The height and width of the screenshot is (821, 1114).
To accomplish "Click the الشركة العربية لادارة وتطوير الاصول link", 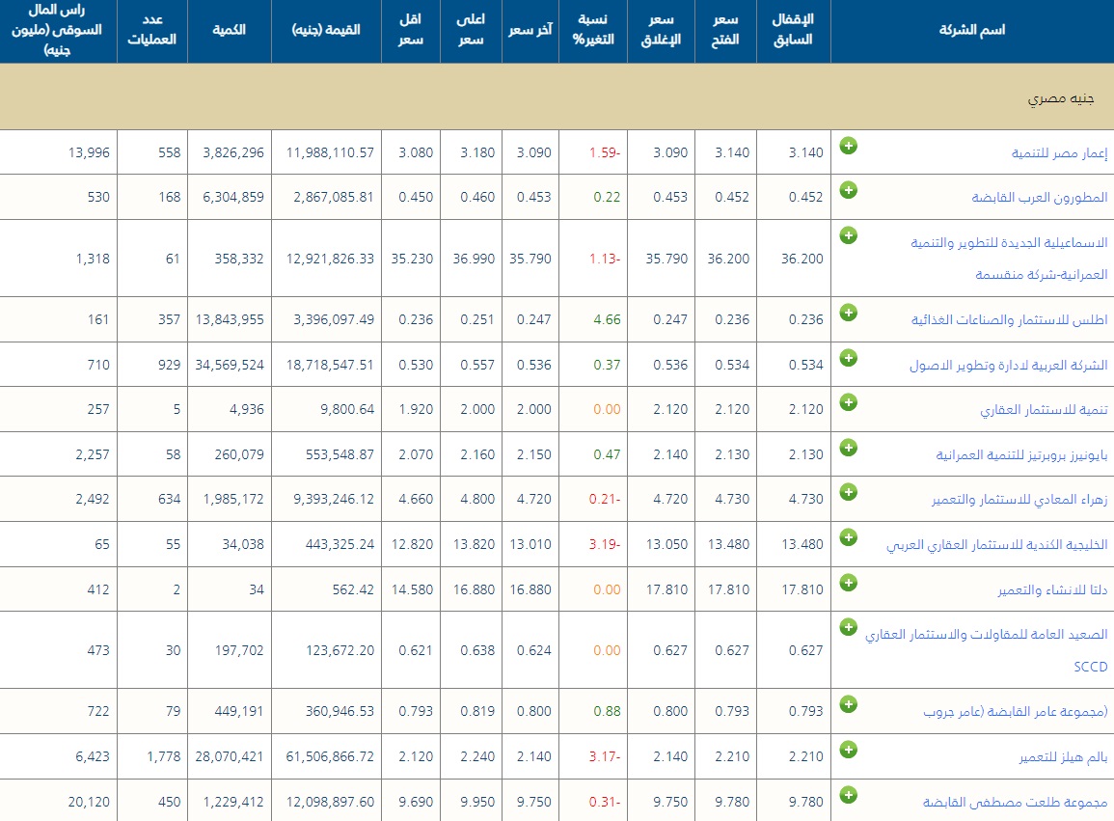I will tap(1009, 366).
